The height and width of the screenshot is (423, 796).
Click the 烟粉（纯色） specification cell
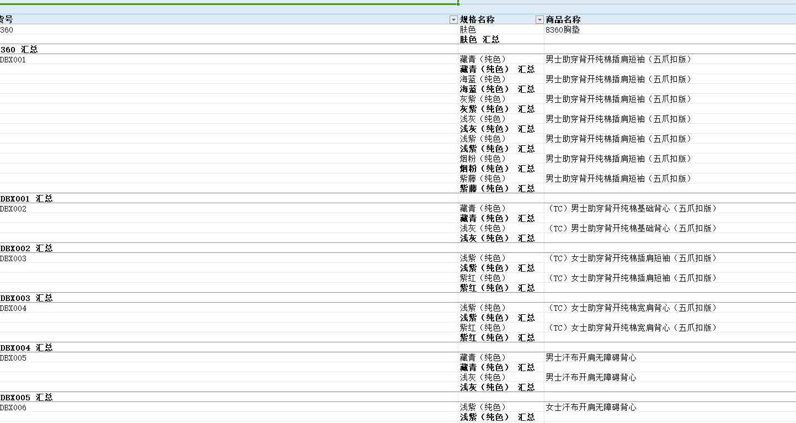tap(483, 159)
